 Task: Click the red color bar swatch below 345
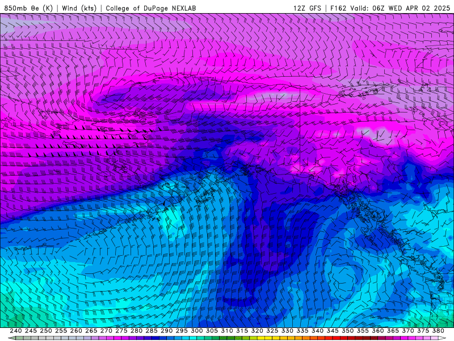(x=336, y=338)
